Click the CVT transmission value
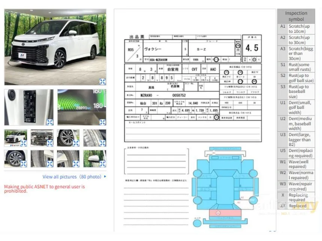Image resolution: width=322 pixels, height=241 pixels. 194,69
